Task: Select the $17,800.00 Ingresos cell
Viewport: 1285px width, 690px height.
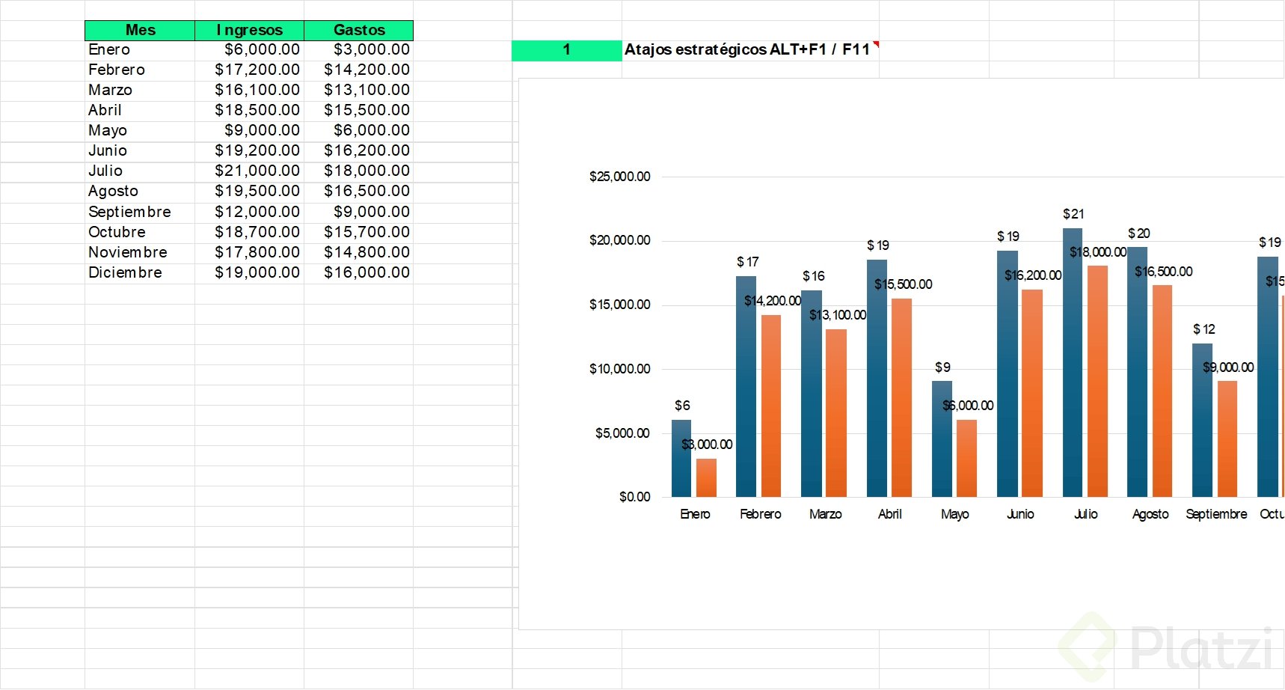Action: coord(249,253)
